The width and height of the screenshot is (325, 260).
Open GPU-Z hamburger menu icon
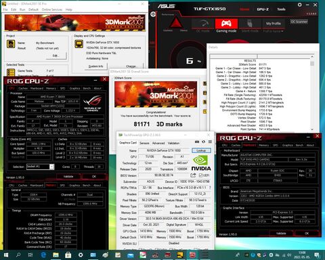click(x=210, y=142)
